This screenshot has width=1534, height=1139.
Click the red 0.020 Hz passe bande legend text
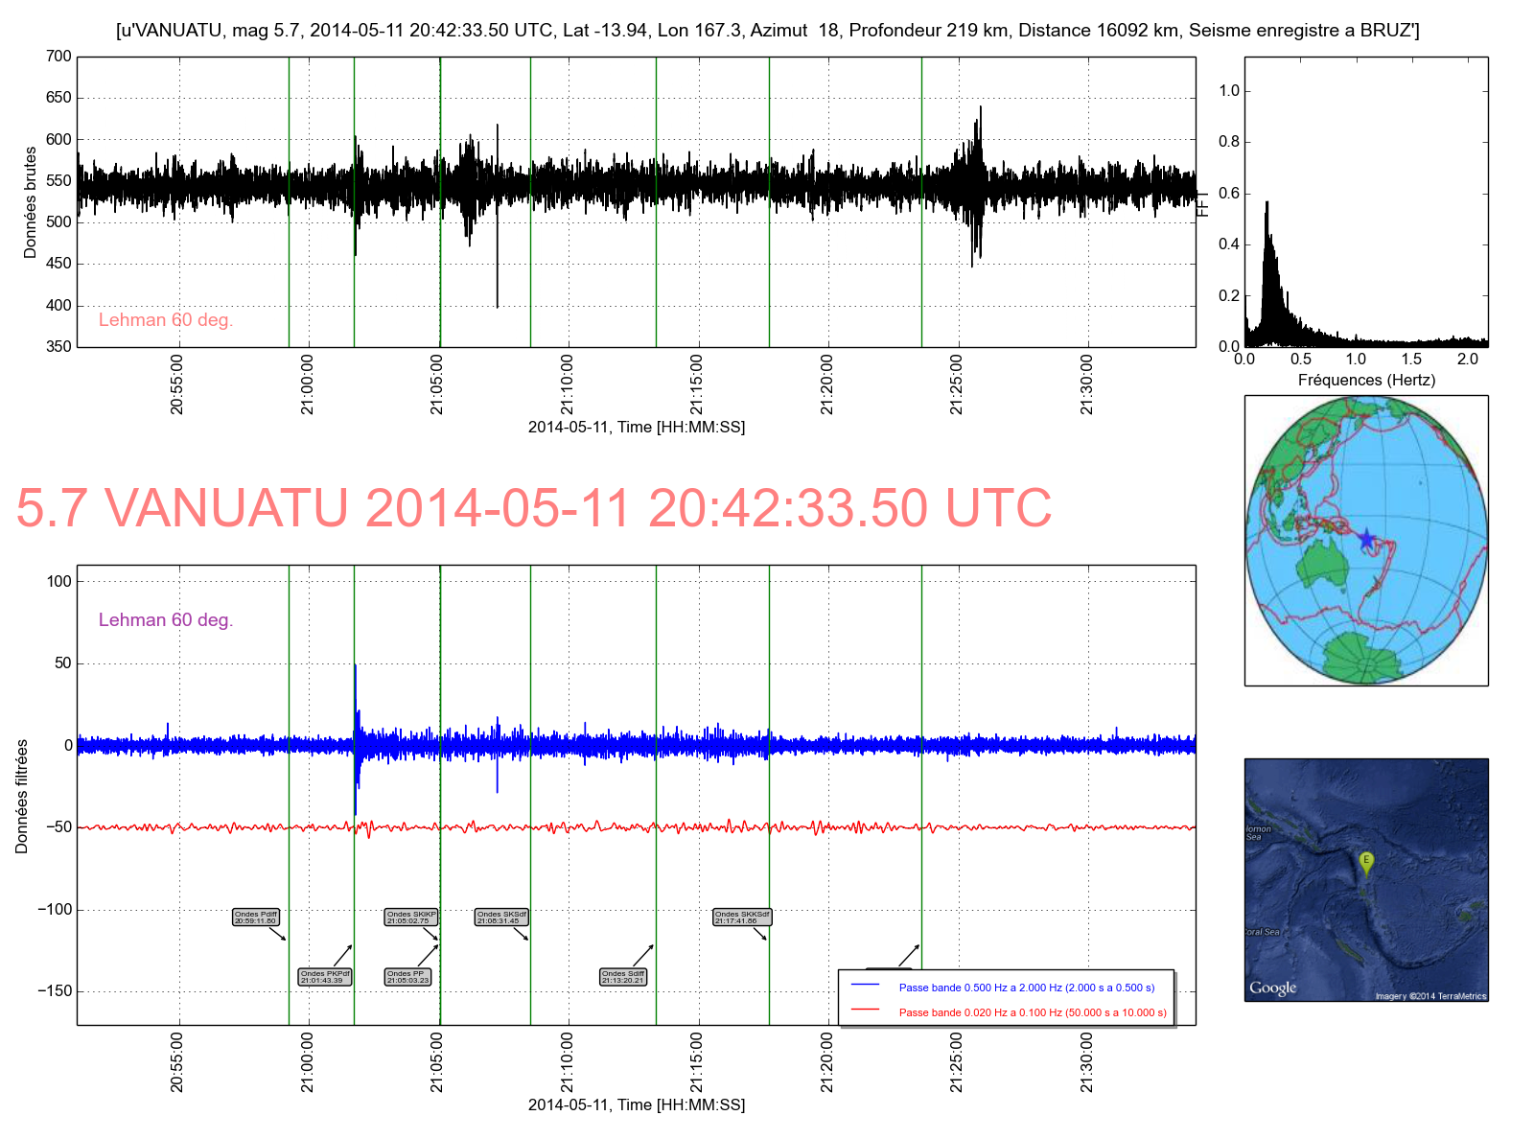point(1033,1012)
